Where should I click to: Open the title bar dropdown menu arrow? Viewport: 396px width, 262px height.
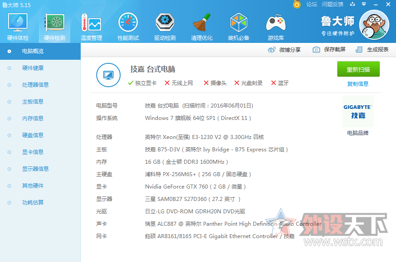coord(364,4)
